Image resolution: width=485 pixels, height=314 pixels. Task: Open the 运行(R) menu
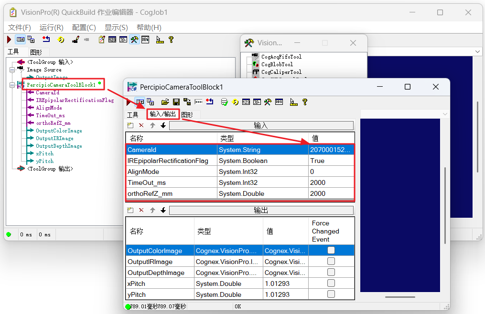51,28
